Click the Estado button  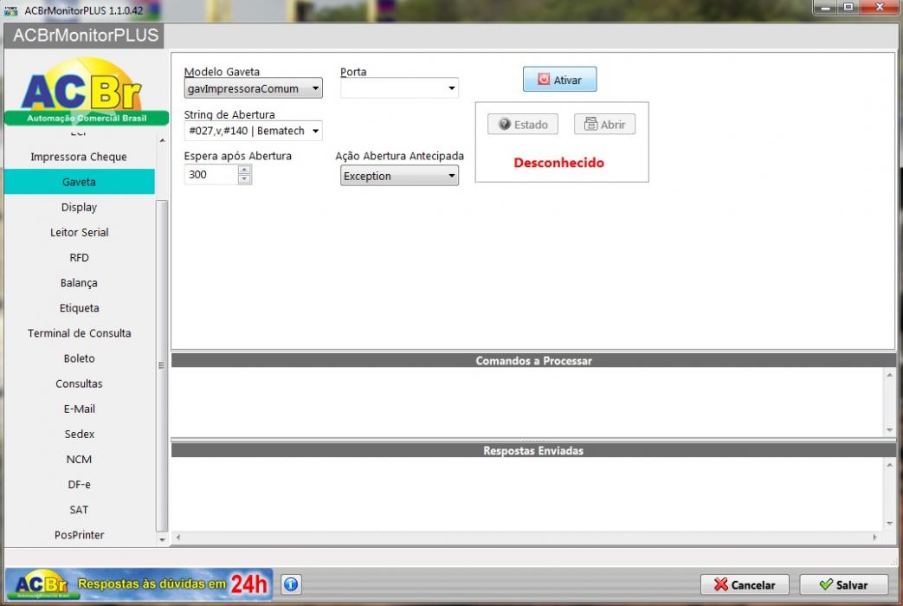522,125
